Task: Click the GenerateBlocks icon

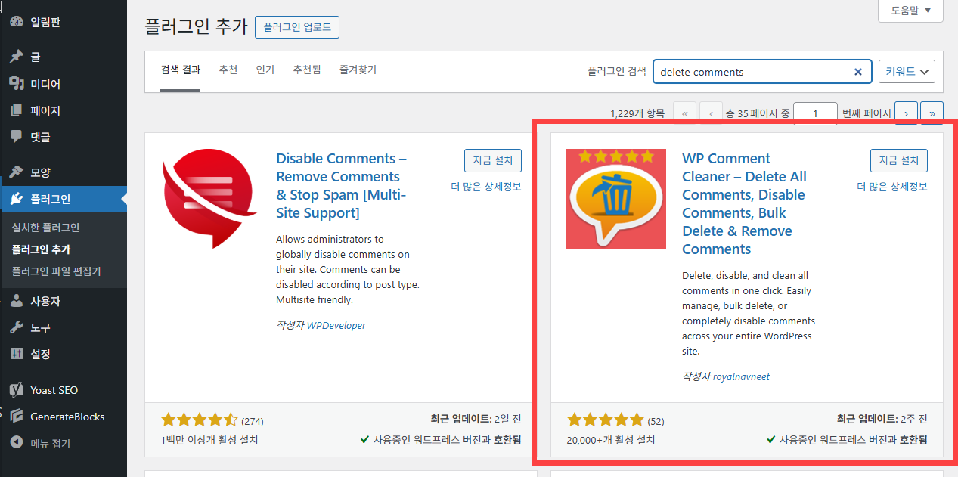Action: point(16,417)
